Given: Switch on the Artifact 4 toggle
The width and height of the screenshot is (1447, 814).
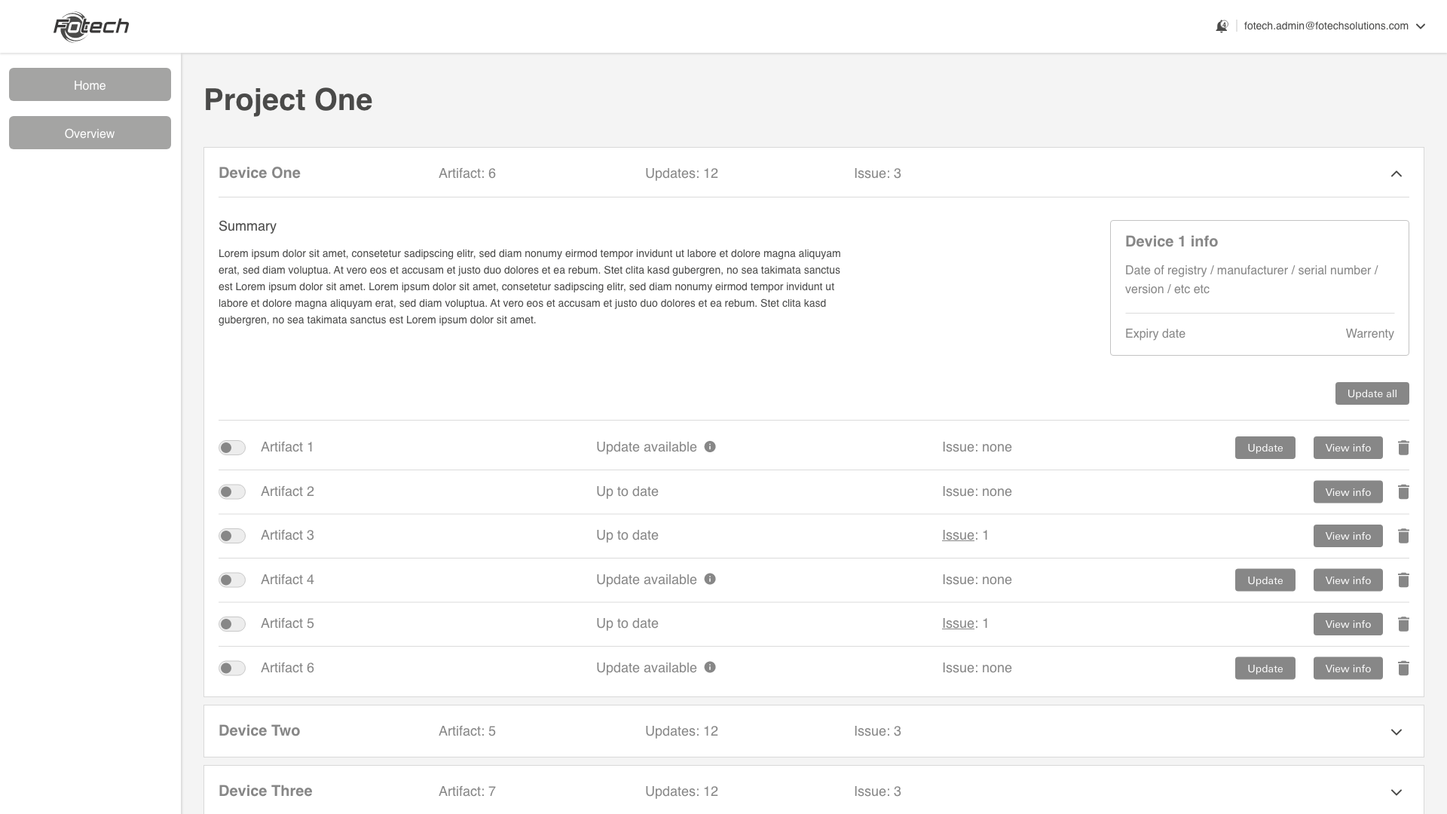Looking at the screenshot, I should click(x=232, y=580).
